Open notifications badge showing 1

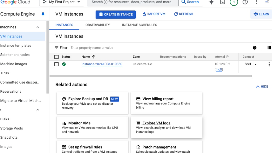[234, 2]
